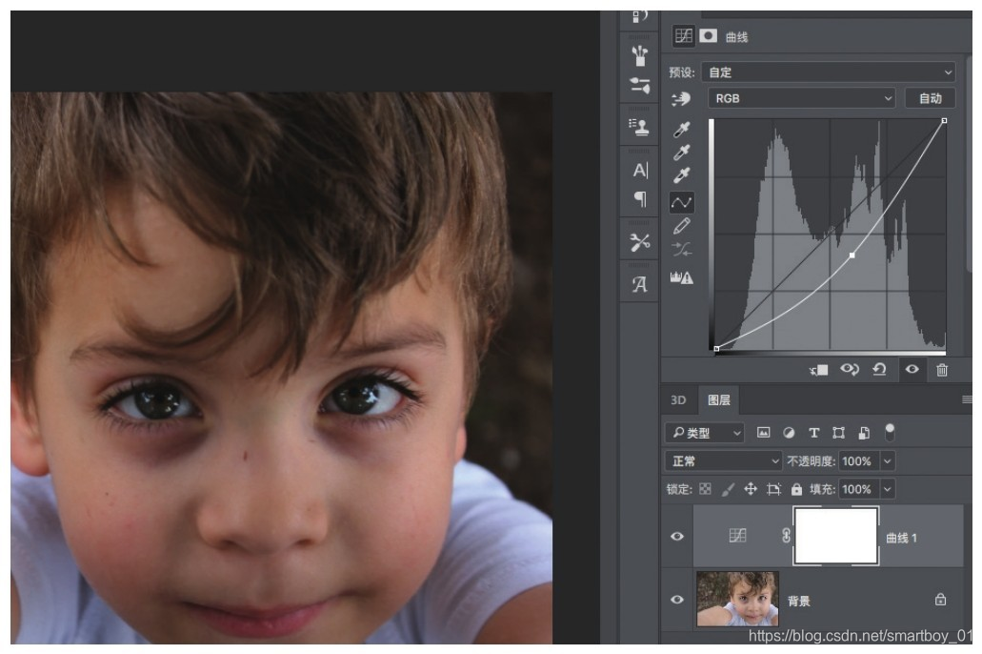View the previous state eye icon

[x=850, y=369]
